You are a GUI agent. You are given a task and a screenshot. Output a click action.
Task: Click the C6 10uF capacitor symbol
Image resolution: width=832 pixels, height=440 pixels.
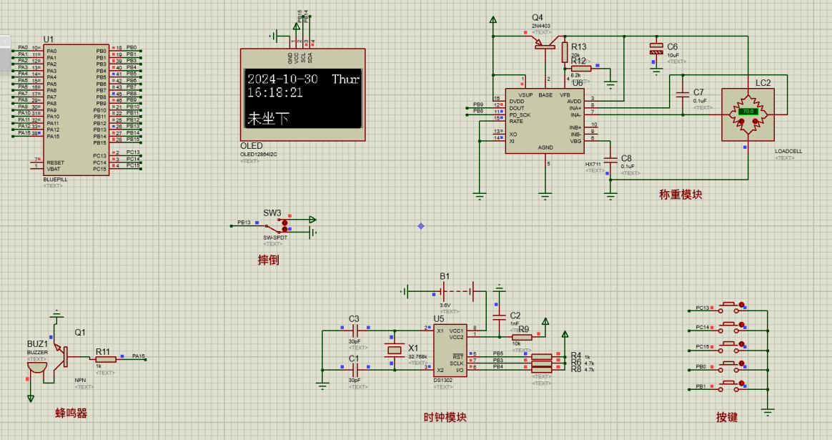click(656, 49)
